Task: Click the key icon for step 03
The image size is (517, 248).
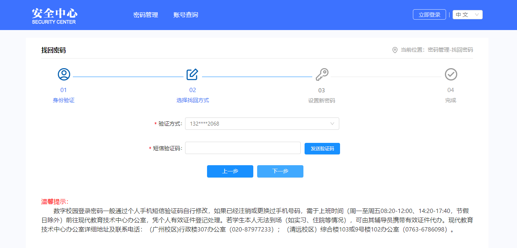Action: click(322, 74)
